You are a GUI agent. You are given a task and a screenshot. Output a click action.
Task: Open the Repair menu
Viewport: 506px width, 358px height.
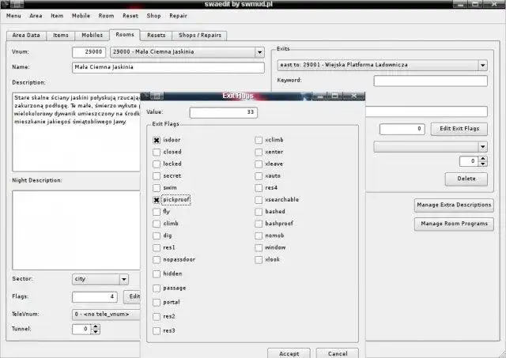coord(178,16)
